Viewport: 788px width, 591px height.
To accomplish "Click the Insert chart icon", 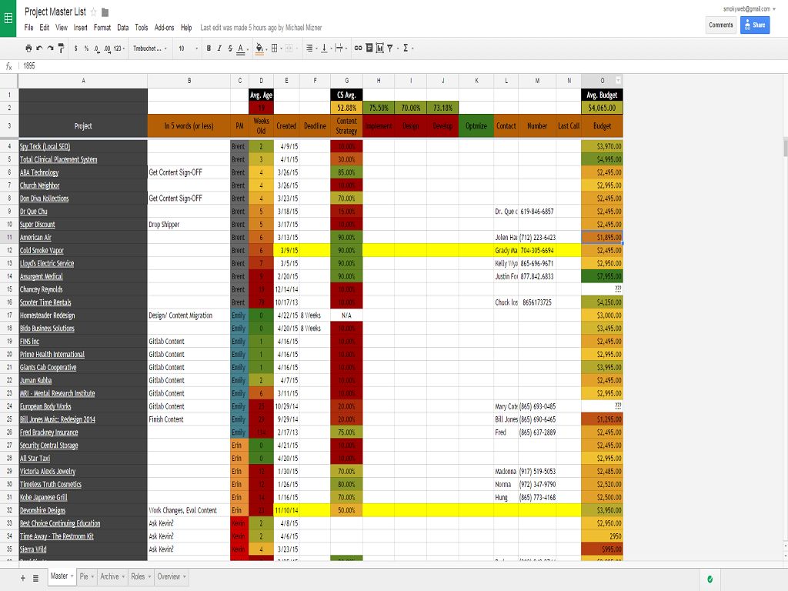I will click(380, 48).
